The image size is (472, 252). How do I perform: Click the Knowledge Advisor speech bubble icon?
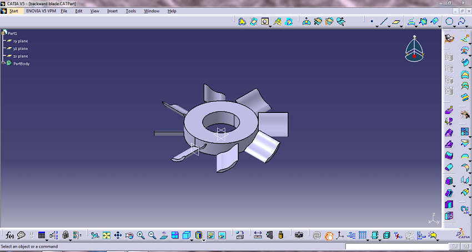[21, 235]
